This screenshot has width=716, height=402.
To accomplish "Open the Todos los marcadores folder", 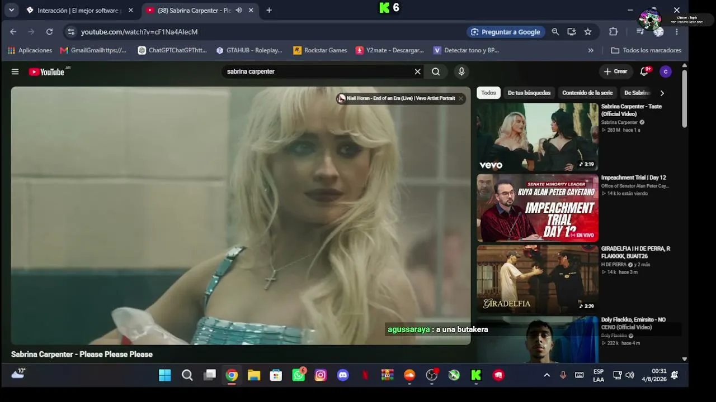I will click(646, 50).
